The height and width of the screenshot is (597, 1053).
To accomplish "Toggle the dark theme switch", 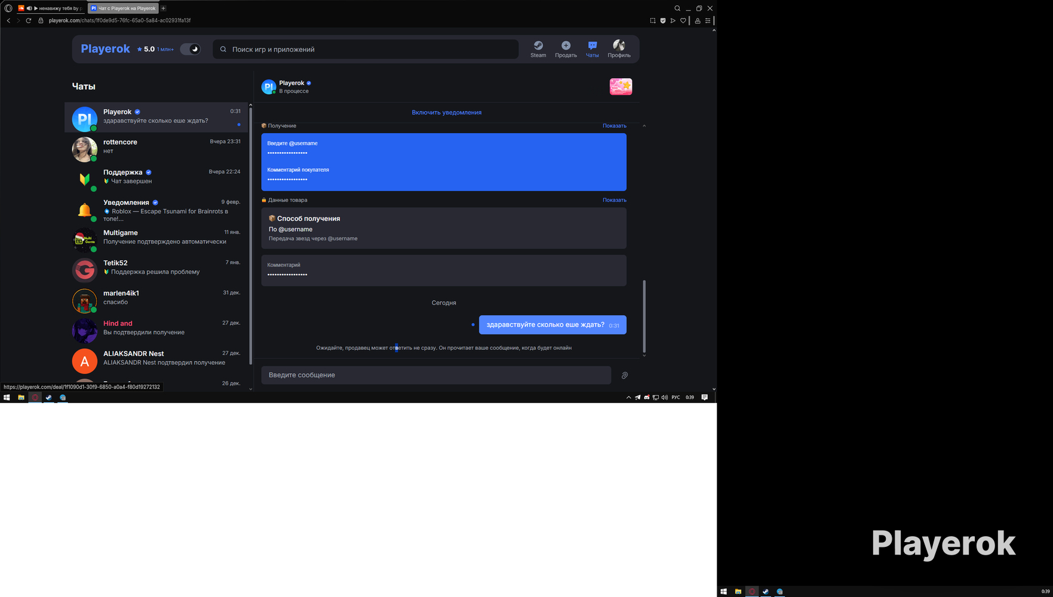I will (190, 49).
